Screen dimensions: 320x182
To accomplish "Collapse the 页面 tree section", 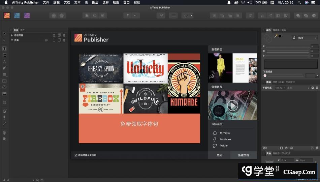I will click(x=12, y=40).
